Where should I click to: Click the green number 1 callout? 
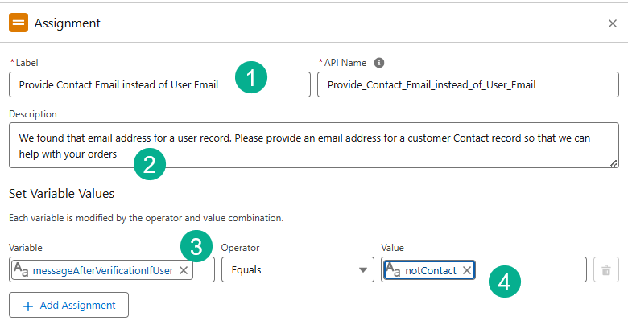251,79
